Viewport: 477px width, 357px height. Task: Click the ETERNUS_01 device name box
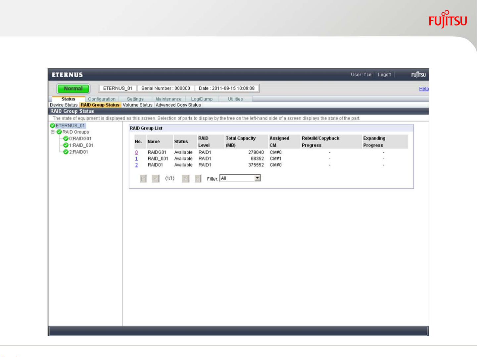[118, 88]
